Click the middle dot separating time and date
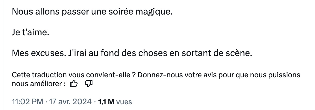This screenshot has height=110, width=315. pyautogui.click(x=46, y=102)
